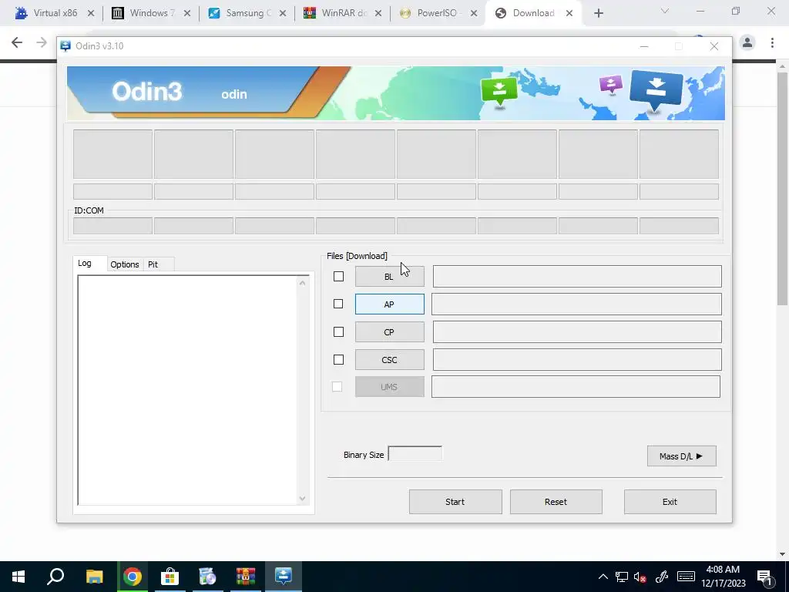Click the pen workspace tray icon
The width and height of the screenshot is (789, 592).
[662, 577]
